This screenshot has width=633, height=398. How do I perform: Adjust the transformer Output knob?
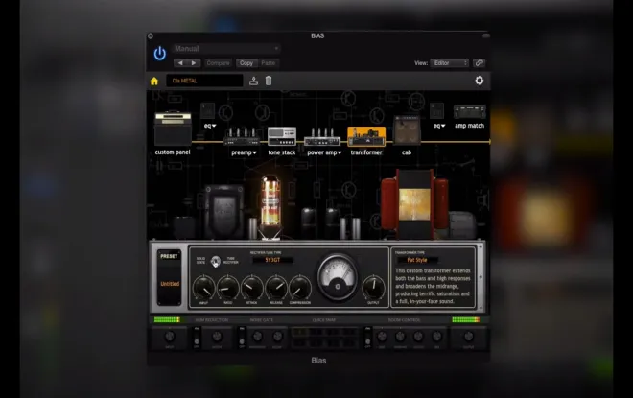tap(373, 288)
